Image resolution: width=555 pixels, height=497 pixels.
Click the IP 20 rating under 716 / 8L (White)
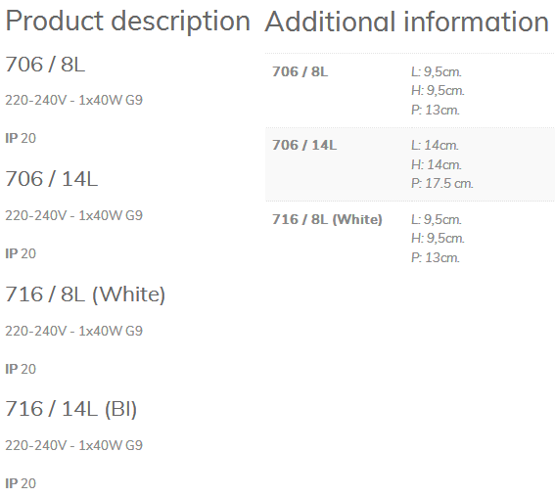click(21, 369)
